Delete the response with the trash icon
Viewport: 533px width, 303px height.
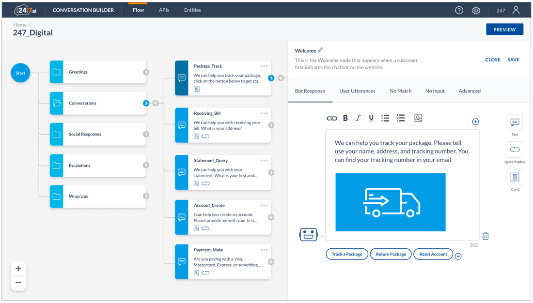pyautogui.click(x=486, y=236)
